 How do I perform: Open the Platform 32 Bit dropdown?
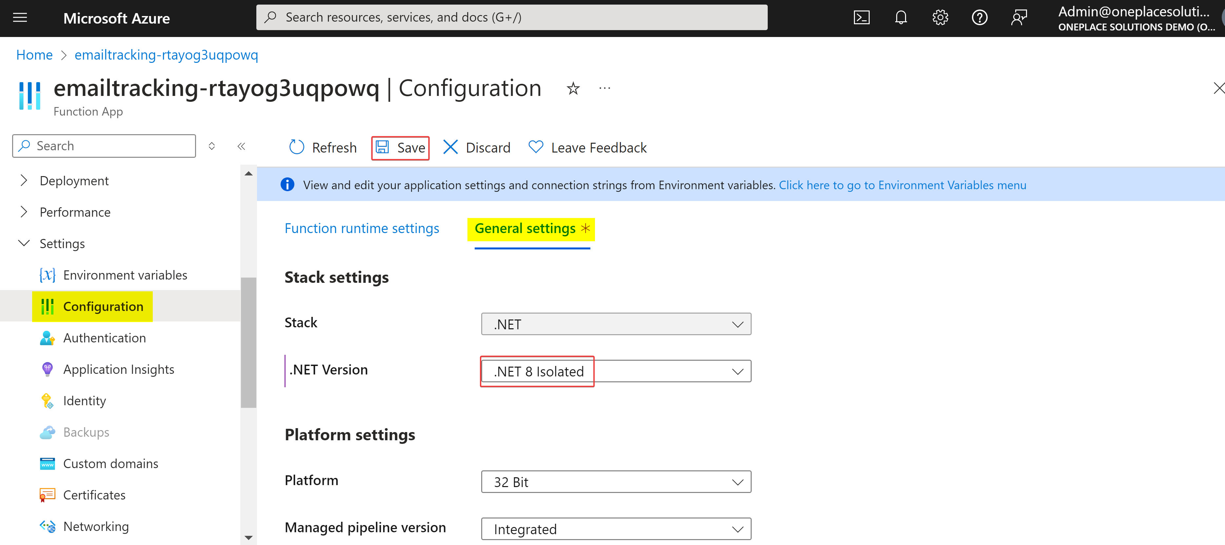[616, 482]
